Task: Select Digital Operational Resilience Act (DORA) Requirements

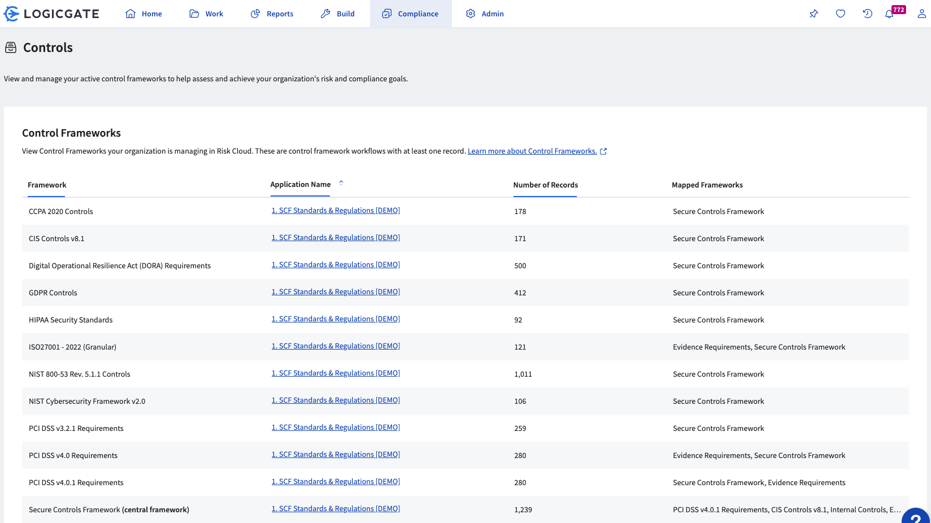Action: click(x=120, y=265)
